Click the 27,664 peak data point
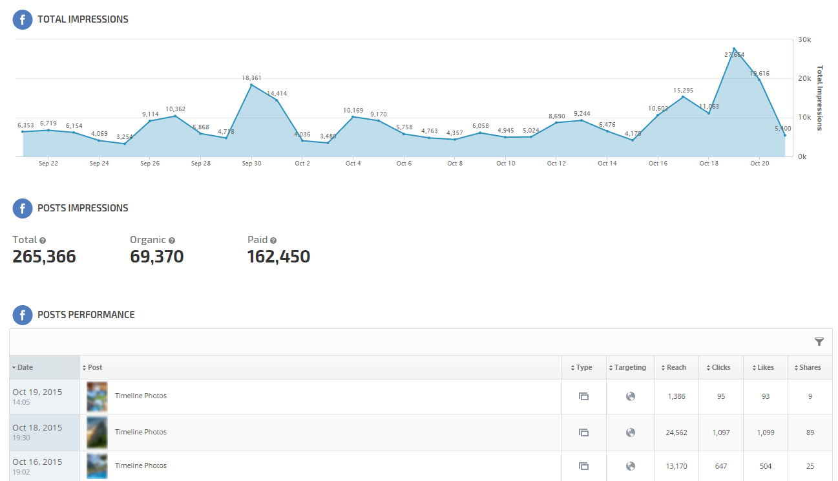 click(x=734, y=48)
